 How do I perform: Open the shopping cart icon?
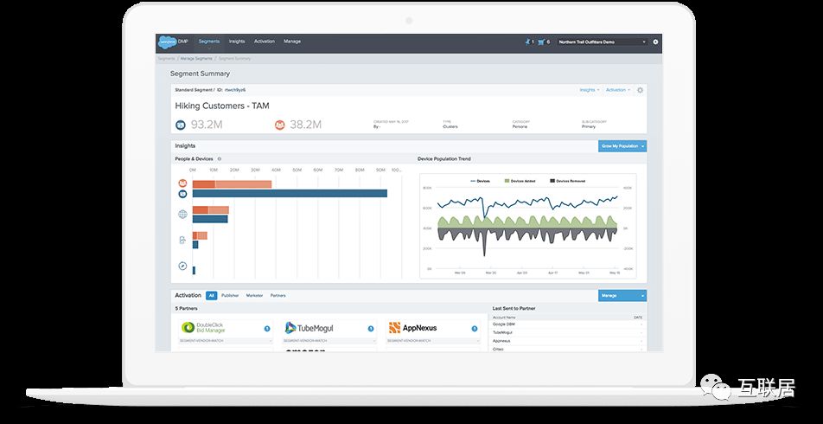(540, 42)
